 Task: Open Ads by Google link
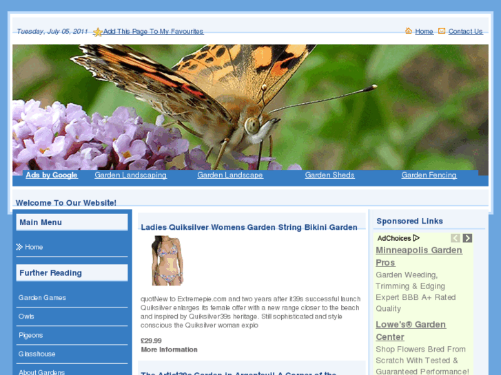(x=52, y=175)
